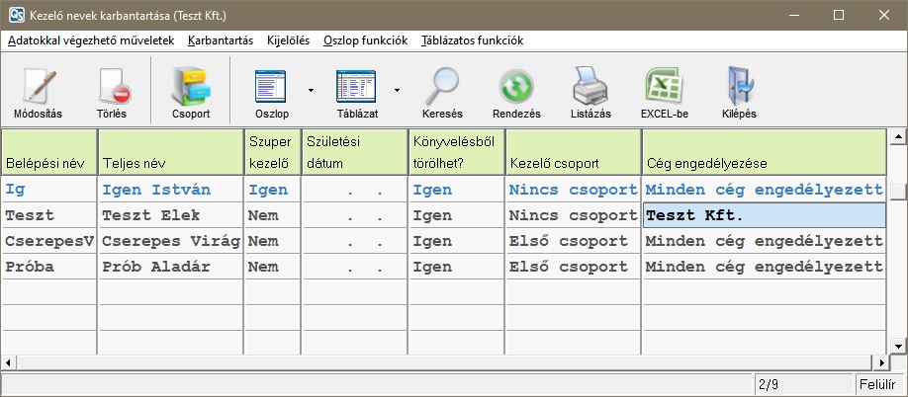Click the Törlés delete icon
The image size is (908, 397).
point(111,87)
